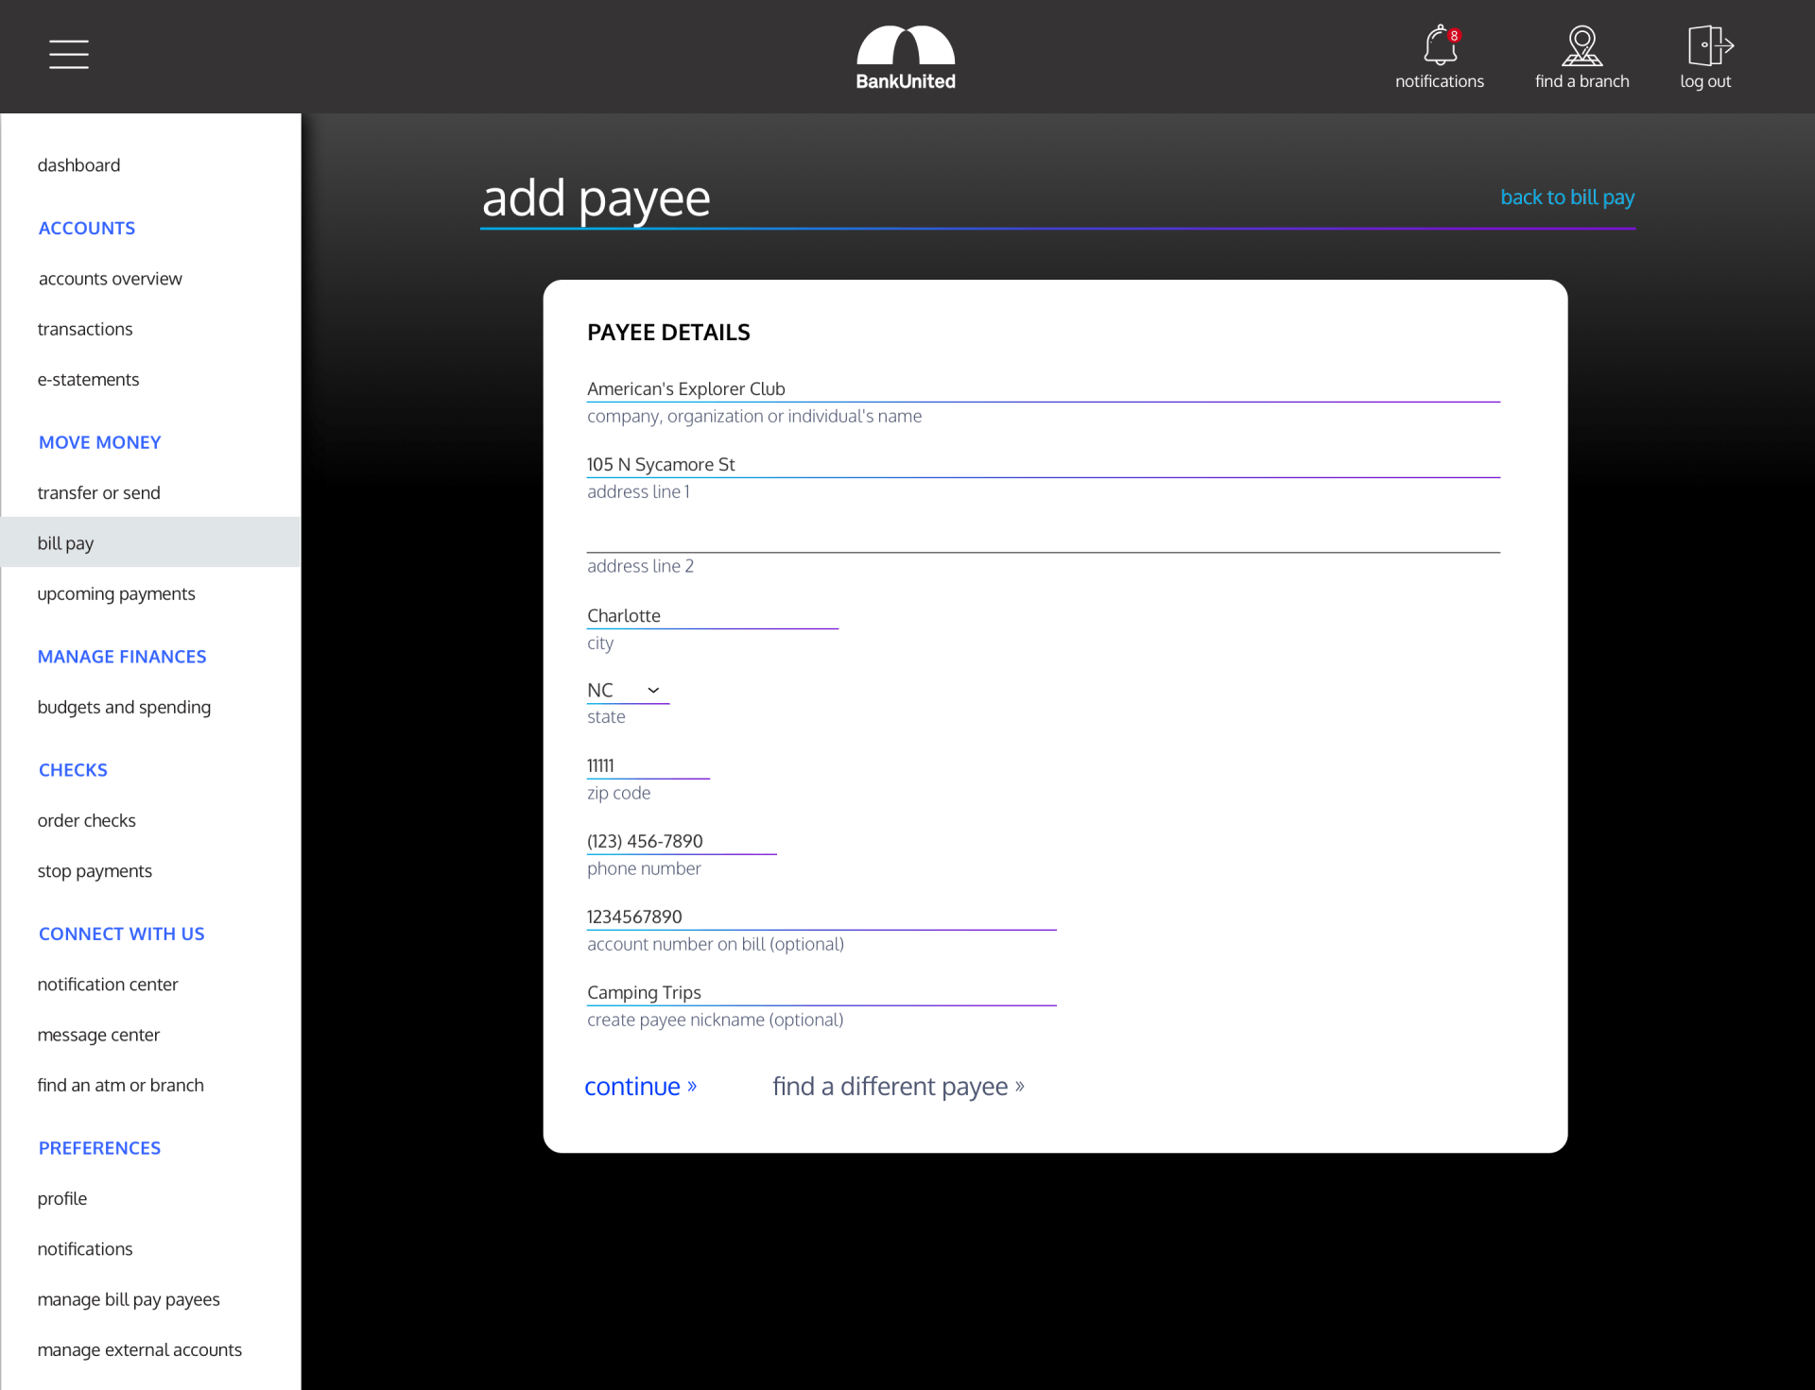
Task: Click the continue link
Action: (641, 1087)
